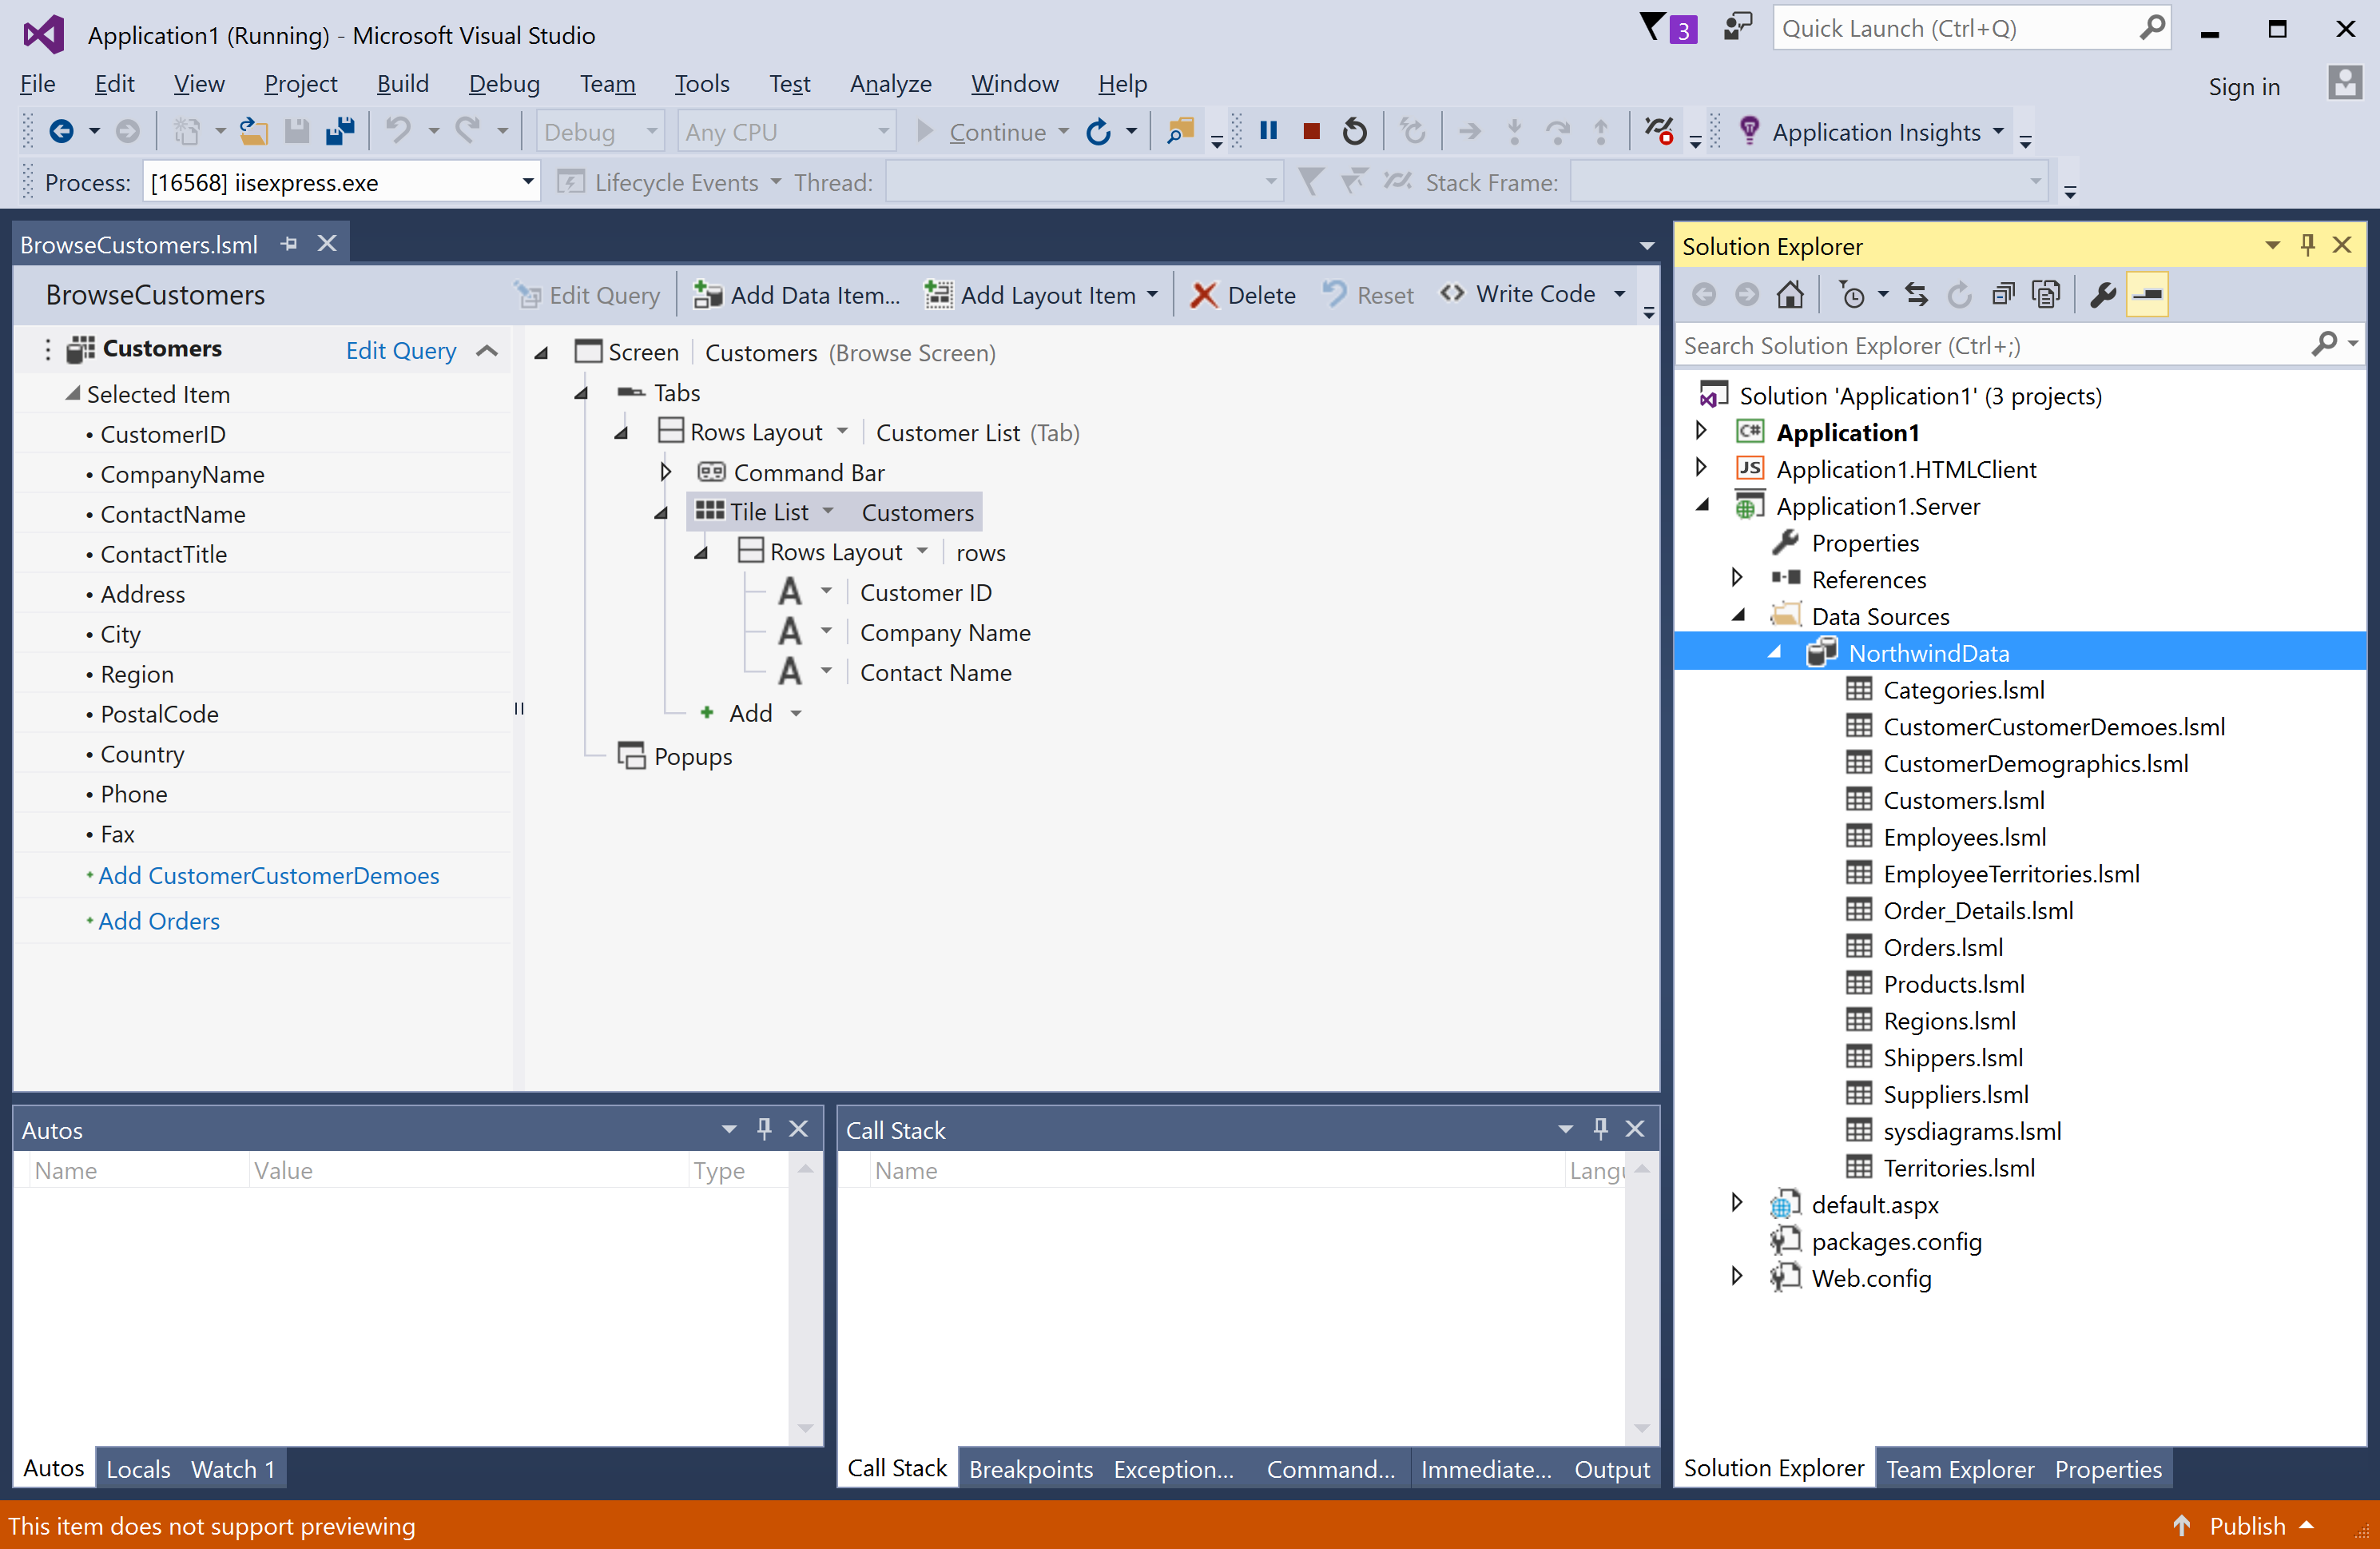Select Orders.lsml in Solution Explorer
This screenshot has height=1549, width=2380.
1942,946
